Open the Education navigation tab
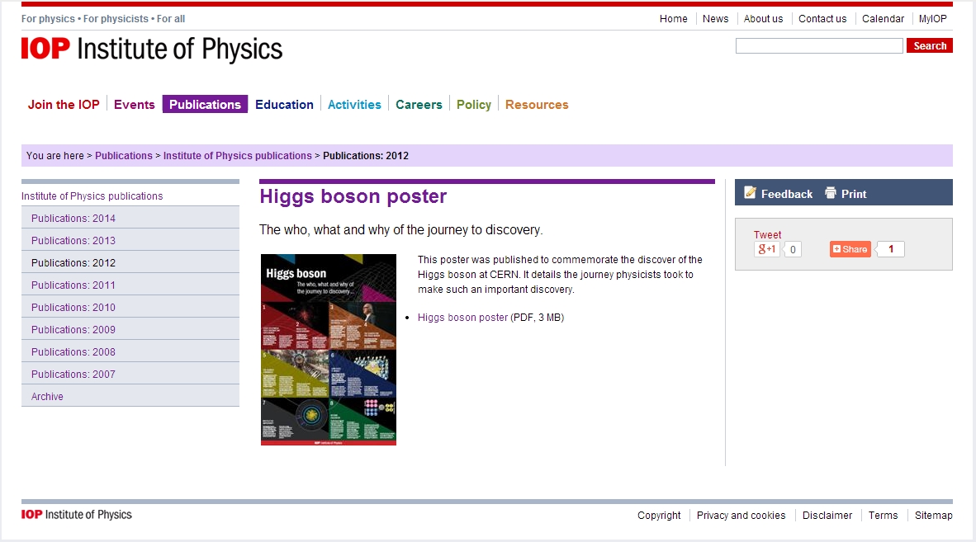 click(x=284, y=105)
